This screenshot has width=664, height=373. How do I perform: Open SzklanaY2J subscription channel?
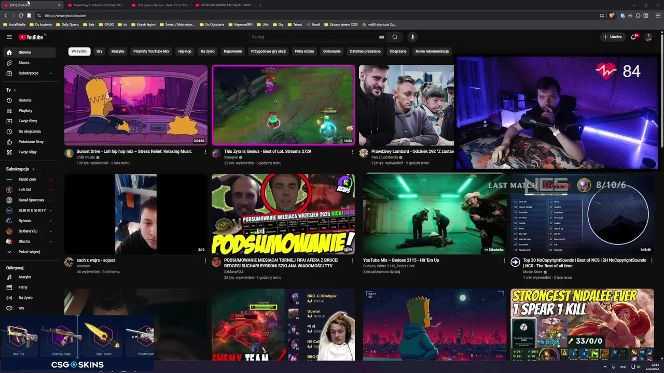[30, 231]
